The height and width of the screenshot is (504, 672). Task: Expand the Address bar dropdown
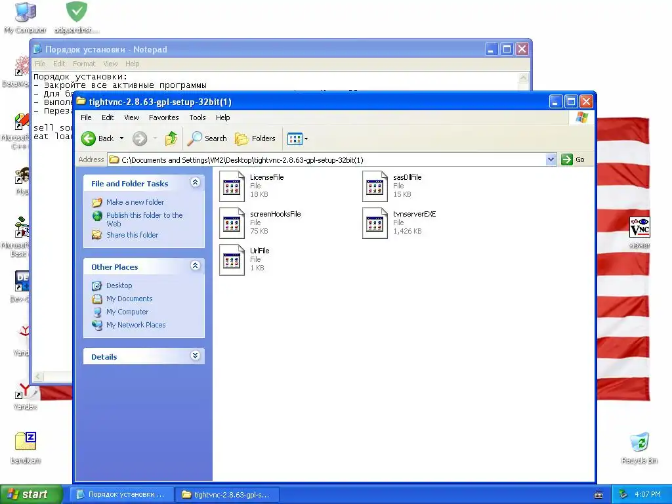click(551, 160)
